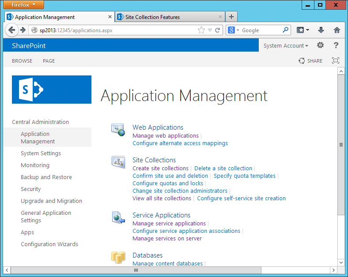Open SharePoint help question mark

(336, 45)
